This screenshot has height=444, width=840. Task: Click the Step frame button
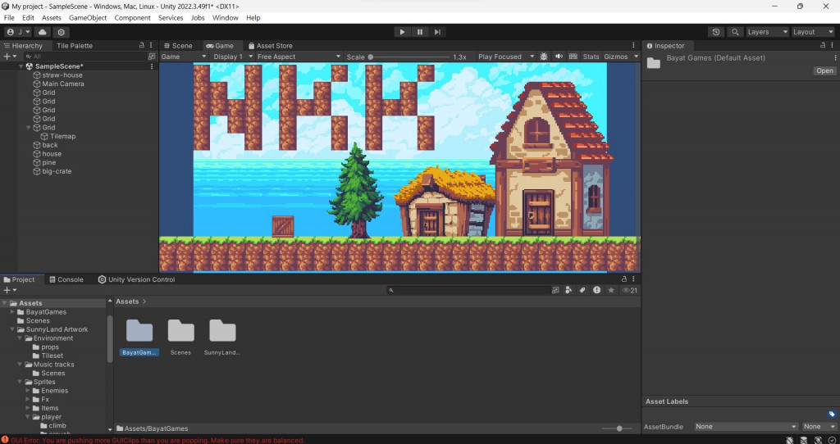[437, 32]
